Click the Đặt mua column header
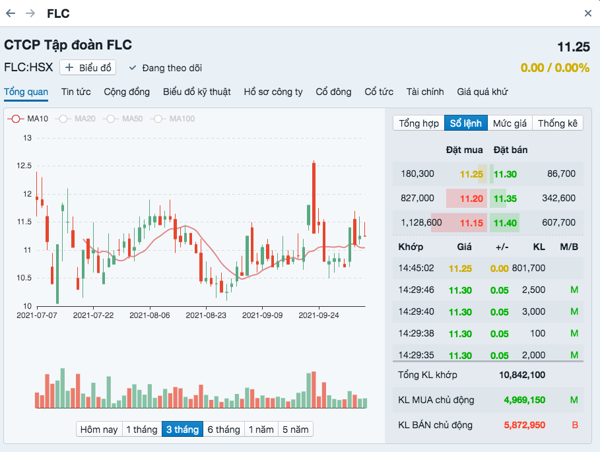The height and width of the screenshot is (452, 600). point(464,150)
